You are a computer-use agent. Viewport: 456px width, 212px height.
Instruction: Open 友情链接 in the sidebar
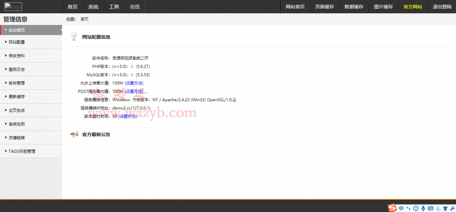click(x=31, y=137)
